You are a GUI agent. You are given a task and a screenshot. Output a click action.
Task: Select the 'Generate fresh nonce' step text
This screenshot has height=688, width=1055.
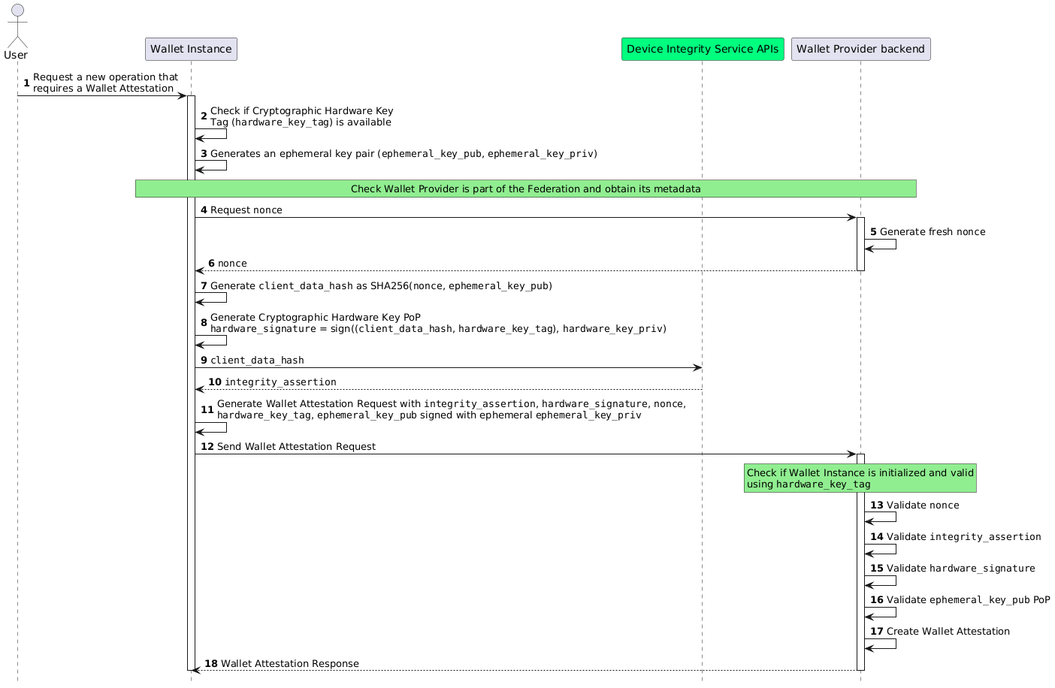point(932,232)
